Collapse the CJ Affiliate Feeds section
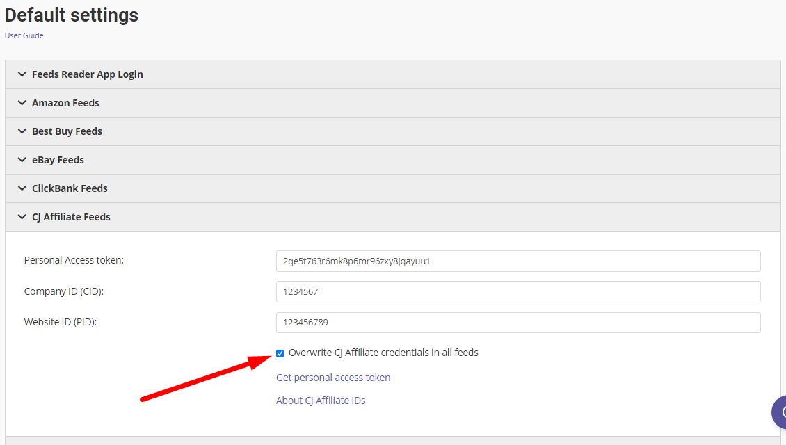This screenshot has height=445, width=786. click(393, 217)
